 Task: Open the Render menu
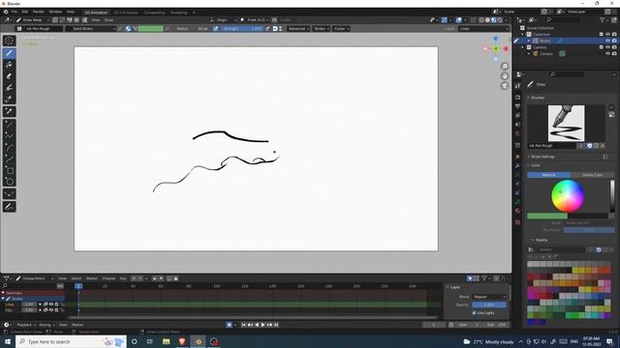pyautogui.click(x=39, y=12)
